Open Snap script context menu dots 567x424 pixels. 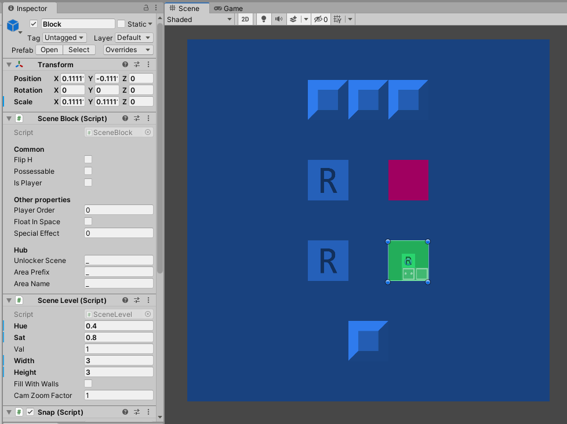click(x=148, y=412)
